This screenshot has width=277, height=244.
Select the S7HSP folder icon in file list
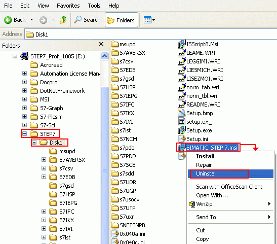115,87
